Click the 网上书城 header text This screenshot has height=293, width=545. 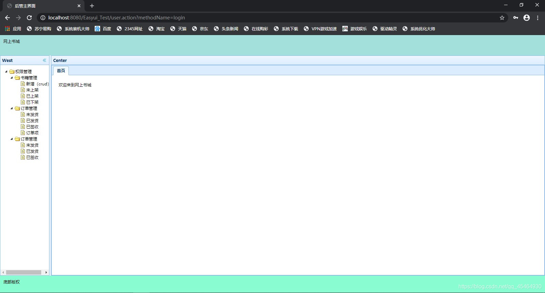point(12,41)
